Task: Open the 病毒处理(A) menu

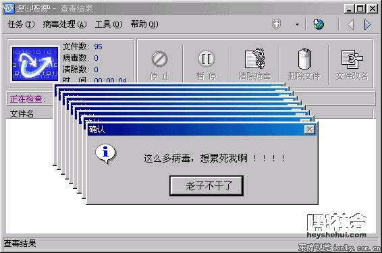Action: pyautogui.click(x=65, y=24)
